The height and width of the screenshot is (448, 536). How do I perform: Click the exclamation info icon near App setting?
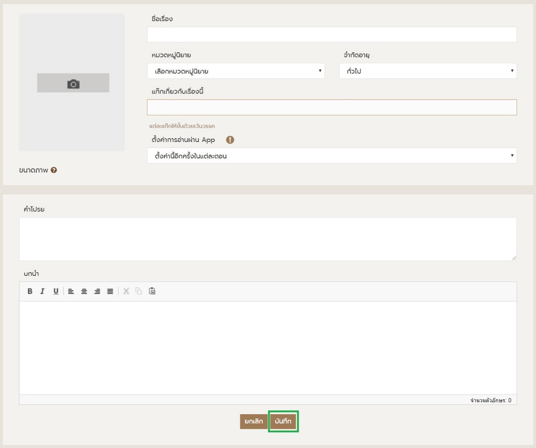230,140
